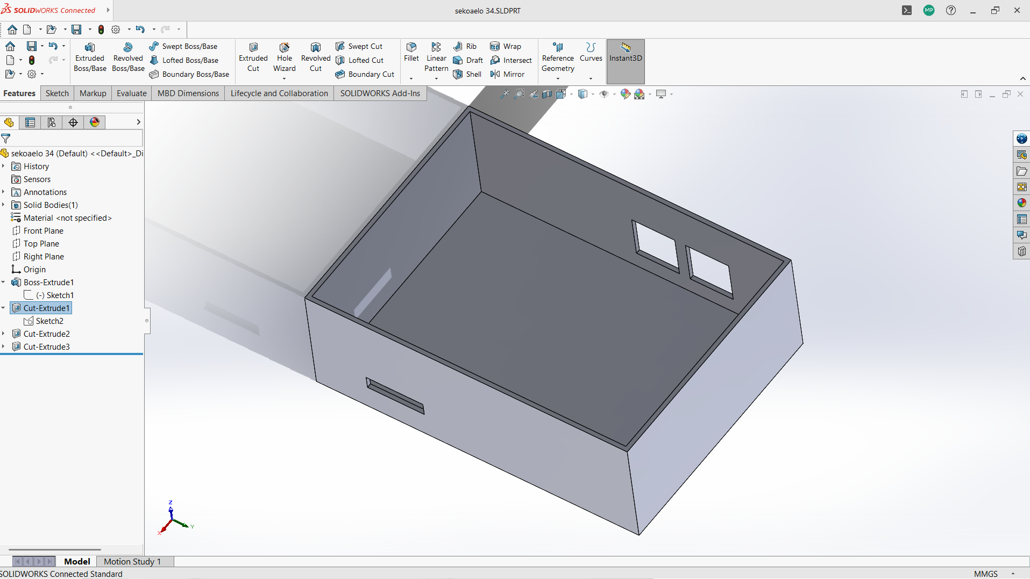The height and width of the screenshot is (579, 1030).
Task: Select the Swept Cut tool
Action: (x=359, y=46)
